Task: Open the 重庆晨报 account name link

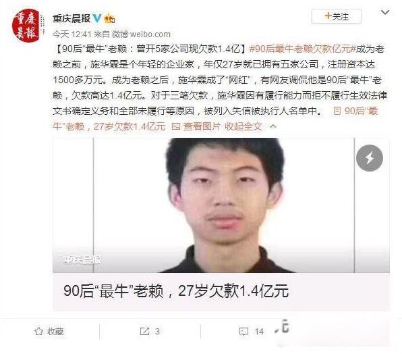Action: (71, 18)
